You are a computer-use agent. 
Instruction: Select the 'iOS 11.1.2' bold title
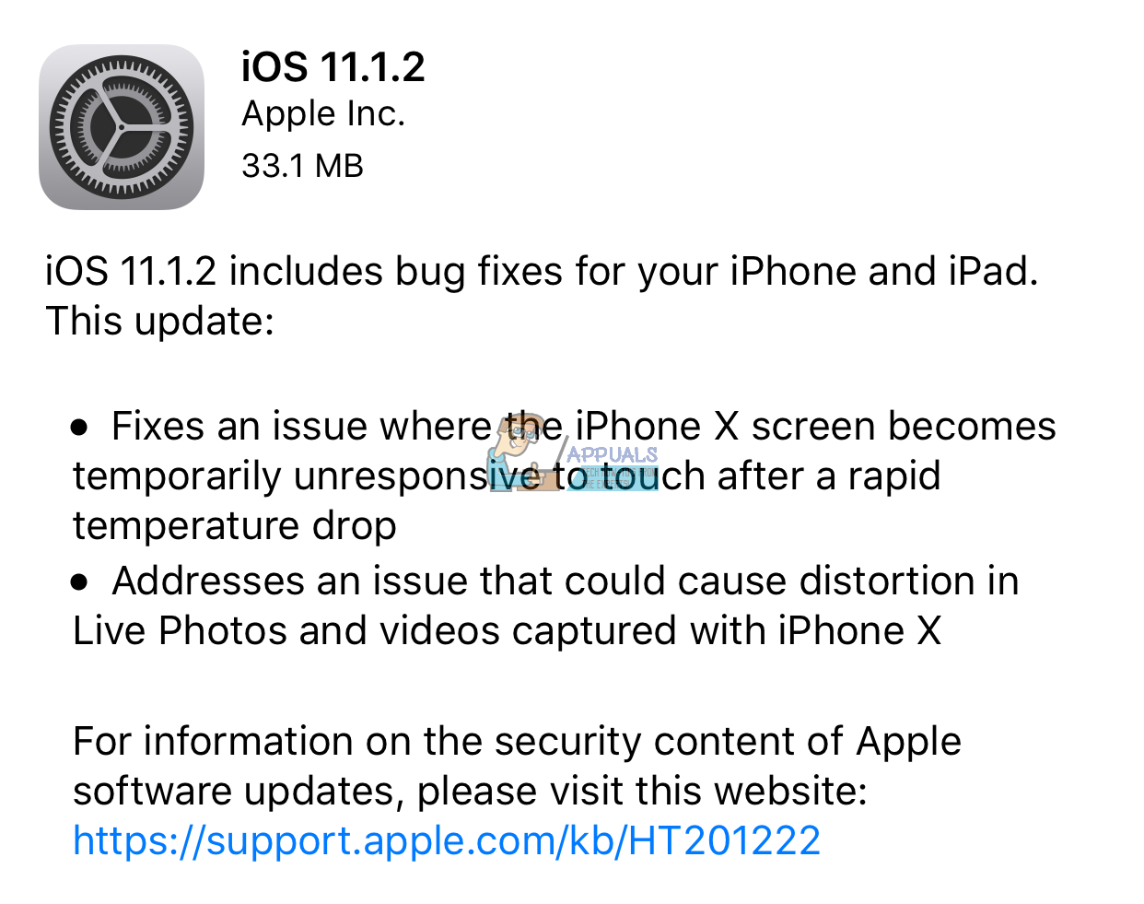click(333, 67)
